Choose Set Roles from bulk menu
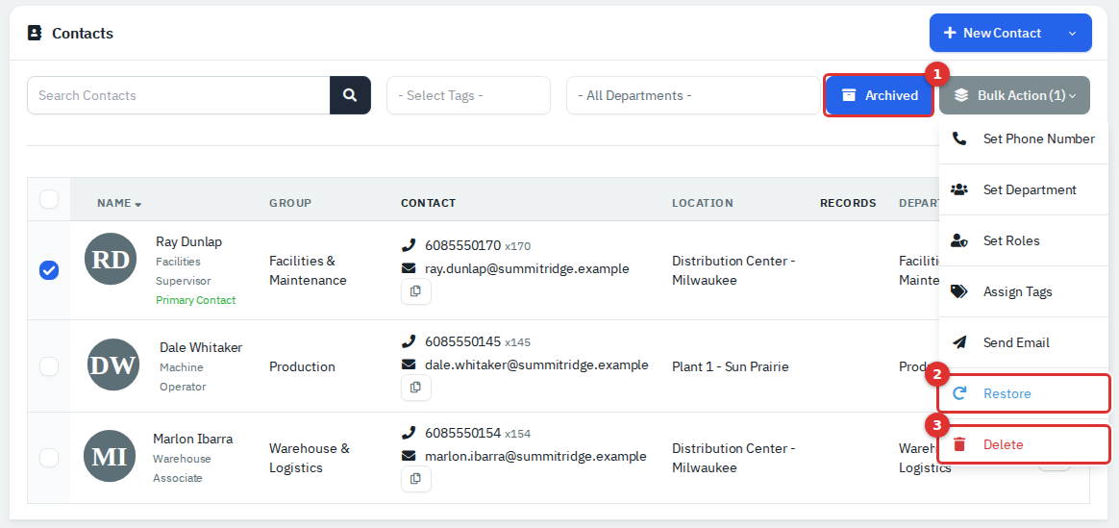The width and height of the screenshot is (1119, 528). pyautogui.click(x=1024, y=240)
